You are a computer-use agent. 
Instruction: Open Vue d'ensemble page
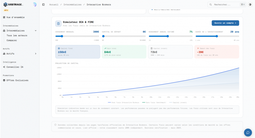tap(15, 17)
